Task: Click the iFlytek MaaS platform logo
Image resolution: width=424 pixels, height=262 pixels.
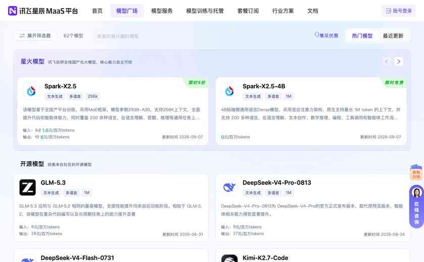Action: tap(43, 11)
